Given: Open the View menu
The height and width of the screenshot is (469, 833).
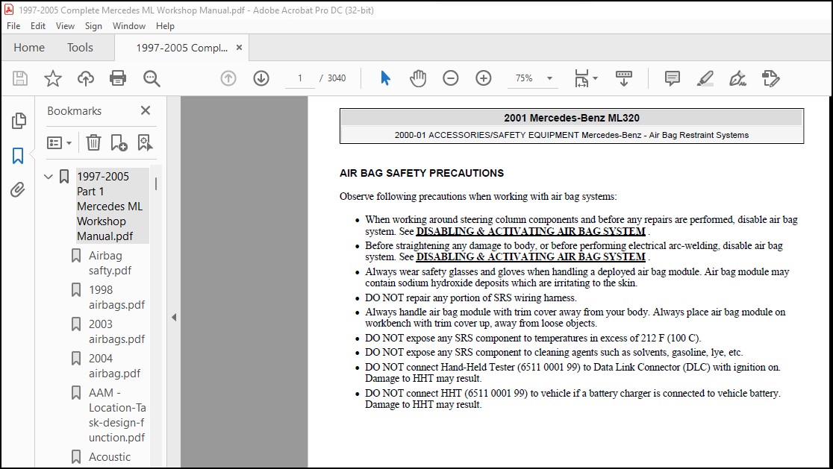Looking at the screenshot, I should pyautogui.click(x=65, y=26).
